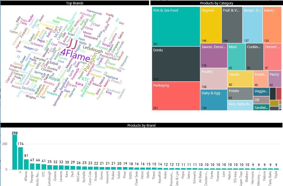This screenshot has height=186, width=283.
Task: Click the Lavazza axis label
Action: 61,176
